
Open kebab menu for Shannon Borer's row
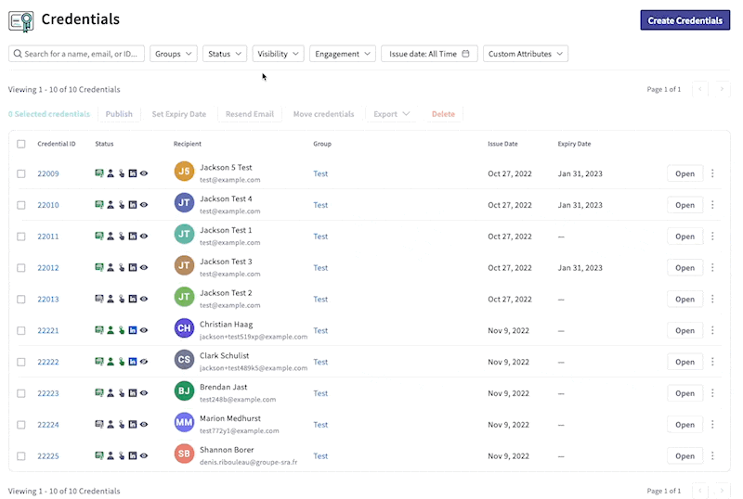712,456
